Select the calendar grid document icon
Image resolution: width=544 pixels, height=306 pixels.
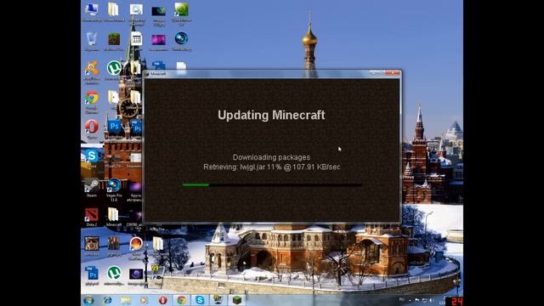[x=136, y=39]
